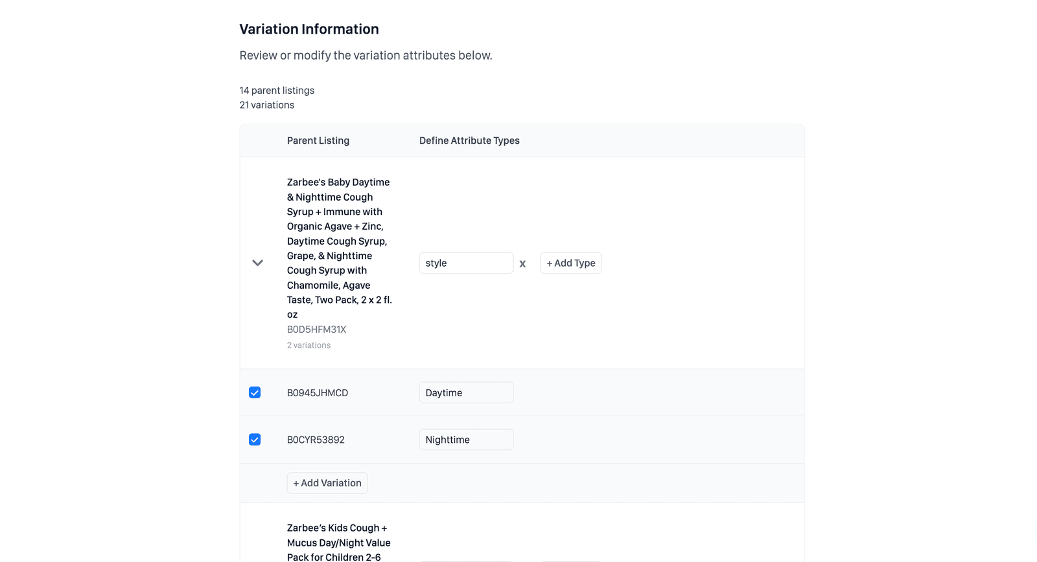This screenshot has height=562, width=1037.
Task: Collapse the Zarbee's Baby Daytime & Nighttime listing chevron
Action: pyautogui.click(x=257, y=263)
